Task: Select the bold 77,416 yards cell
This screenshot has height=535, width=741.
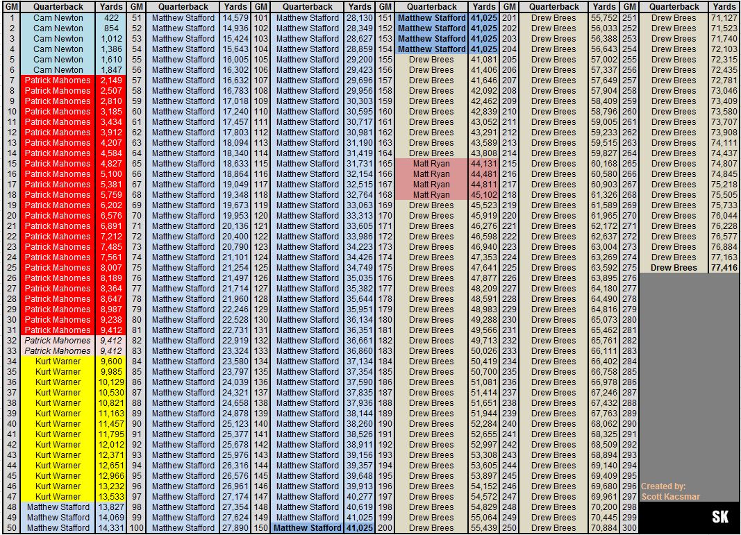Action: coord(724,268)
